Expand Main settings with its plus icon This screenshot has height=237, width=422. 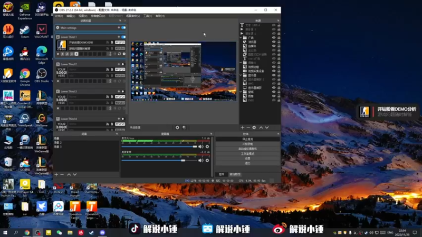(x=119, y=28)
